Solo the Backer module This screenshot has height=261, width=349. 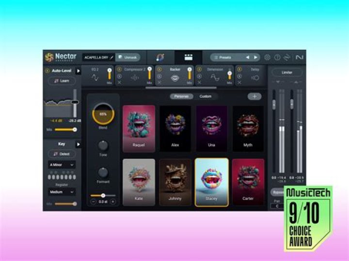point(159,76)
